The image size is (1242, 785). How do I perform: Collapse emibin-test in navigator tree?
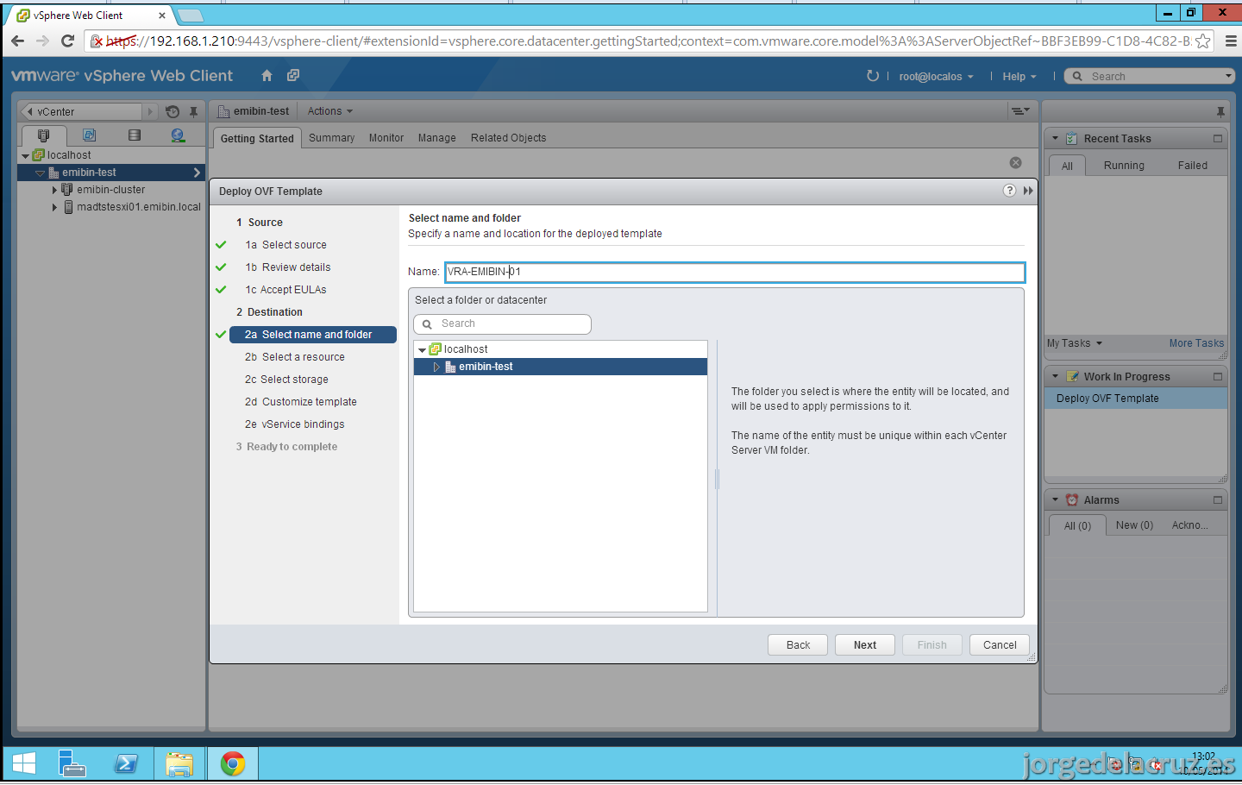click(40, 173)
